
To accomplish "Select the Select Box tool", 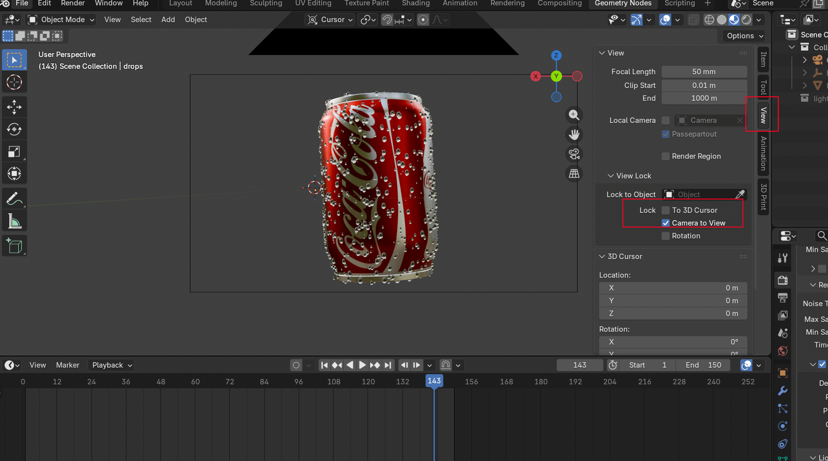I will pyautogui.click(x=14, y=60).
